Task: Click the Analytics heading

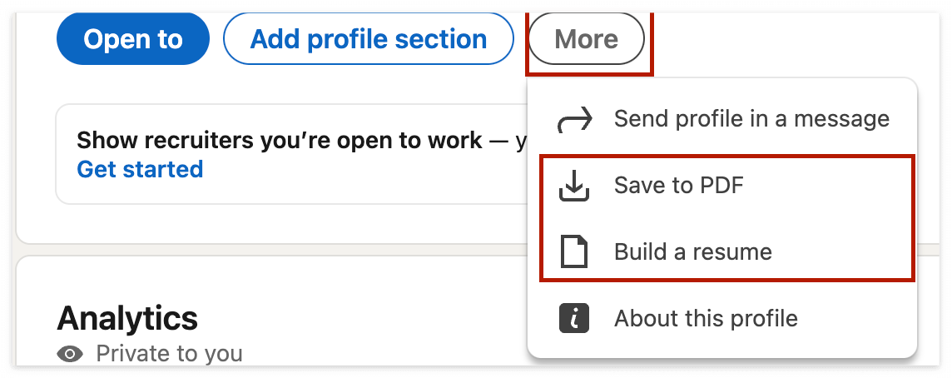Action: 127,318
